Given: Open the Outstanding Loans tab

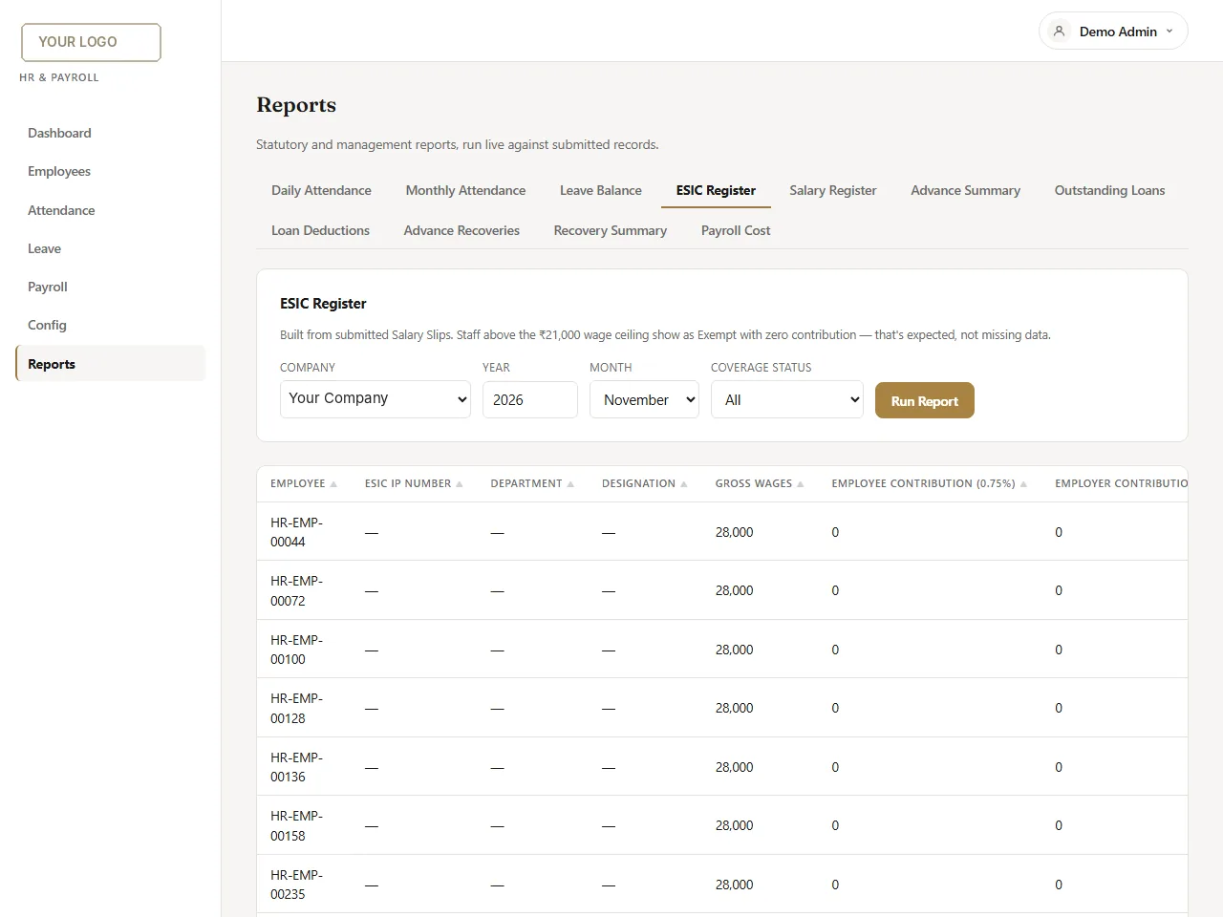Looking at the screenshot, I should pos(1109,190).
